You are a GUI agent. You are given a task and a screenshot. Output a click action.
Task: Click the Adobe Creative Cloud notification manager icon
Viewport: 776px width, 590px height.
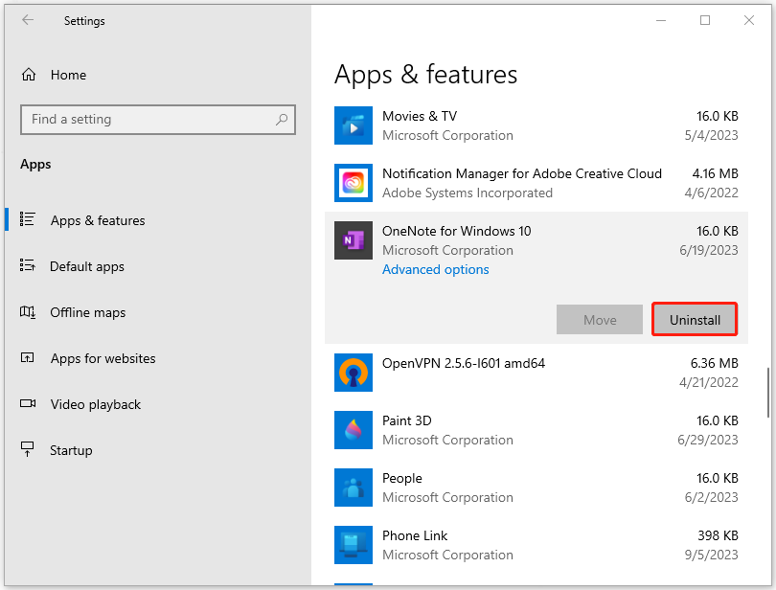(x=353, y=183)
